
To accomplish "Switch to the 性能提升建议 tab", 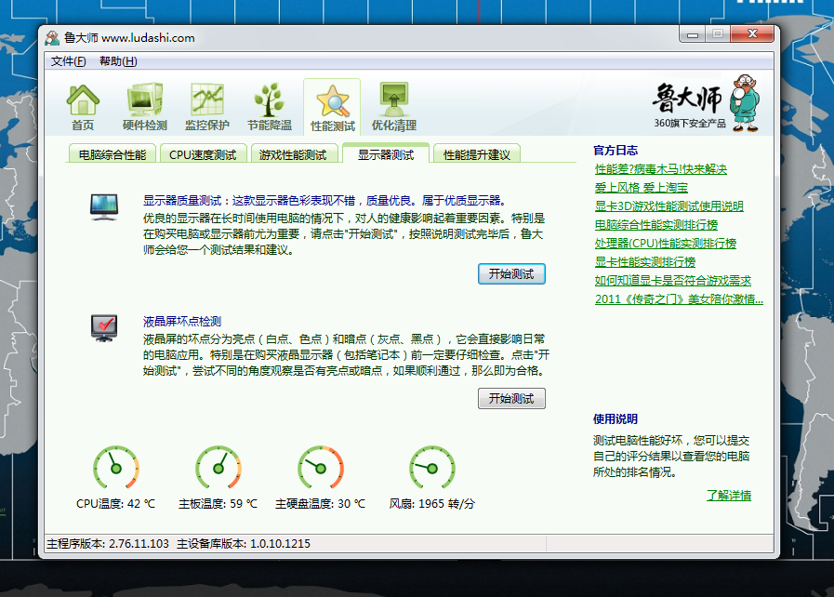I will pyautogui.click(x=477, y=154).
